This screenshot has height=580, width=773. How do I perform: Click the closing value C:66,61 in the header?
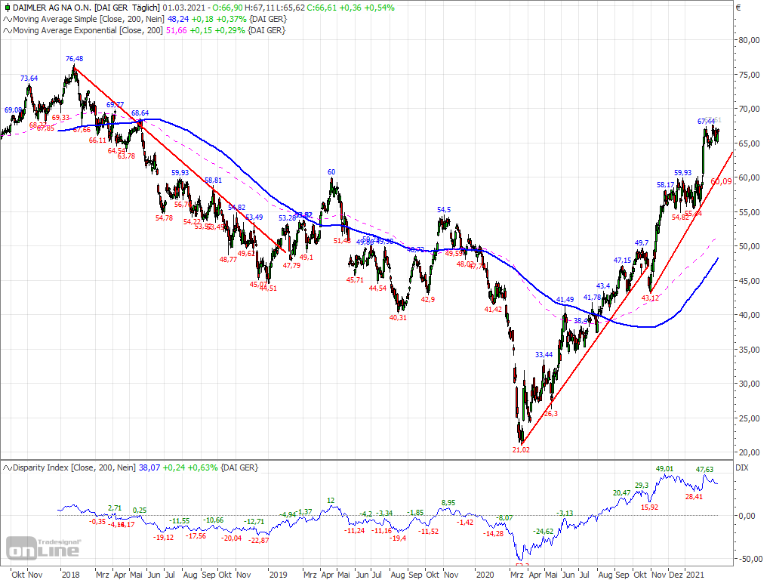(x=322, y=8)
